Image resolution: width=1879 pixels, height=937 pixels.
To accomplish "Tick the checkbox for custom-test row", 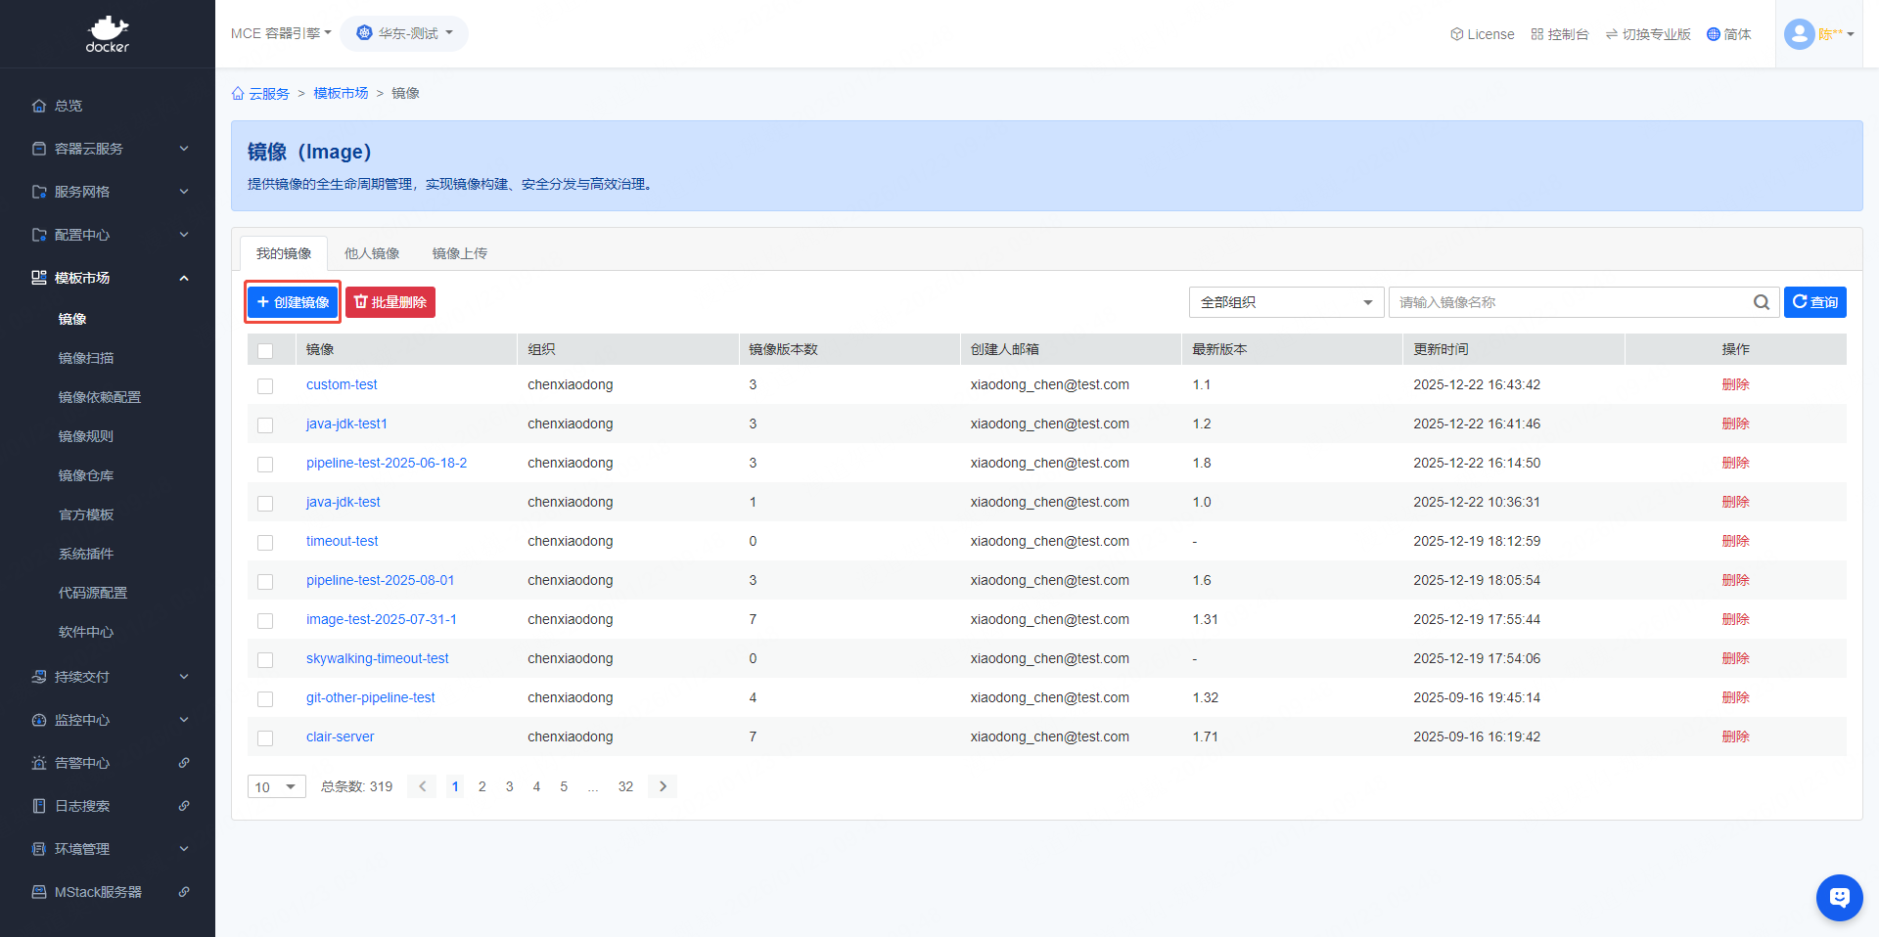I will point(265,386).
